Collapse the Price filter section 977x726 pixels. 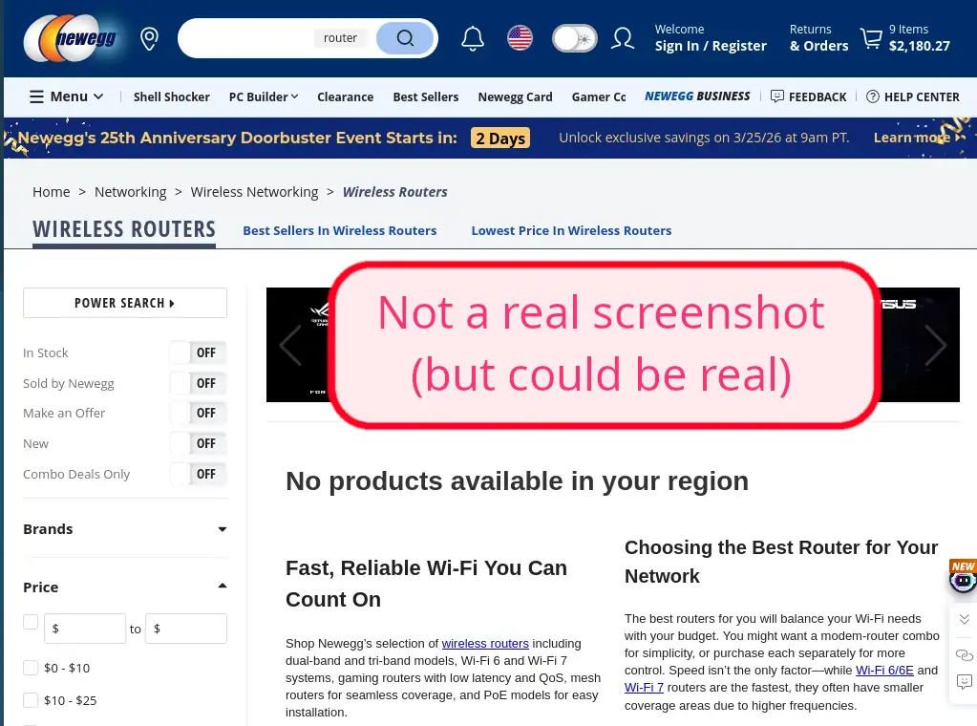pos(222,586)
